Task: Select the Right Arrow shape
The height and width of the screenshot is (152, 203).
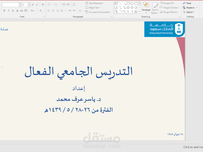Action: (128, 8)
